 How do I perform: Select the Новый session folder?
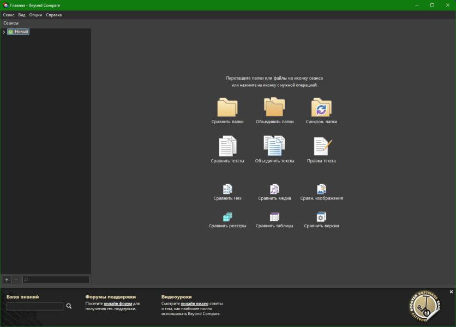click(18, 32)
